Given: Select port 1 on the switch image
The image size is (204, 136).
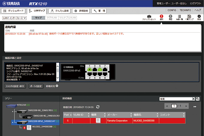Looking at the screenshot, I should (90, 69).
